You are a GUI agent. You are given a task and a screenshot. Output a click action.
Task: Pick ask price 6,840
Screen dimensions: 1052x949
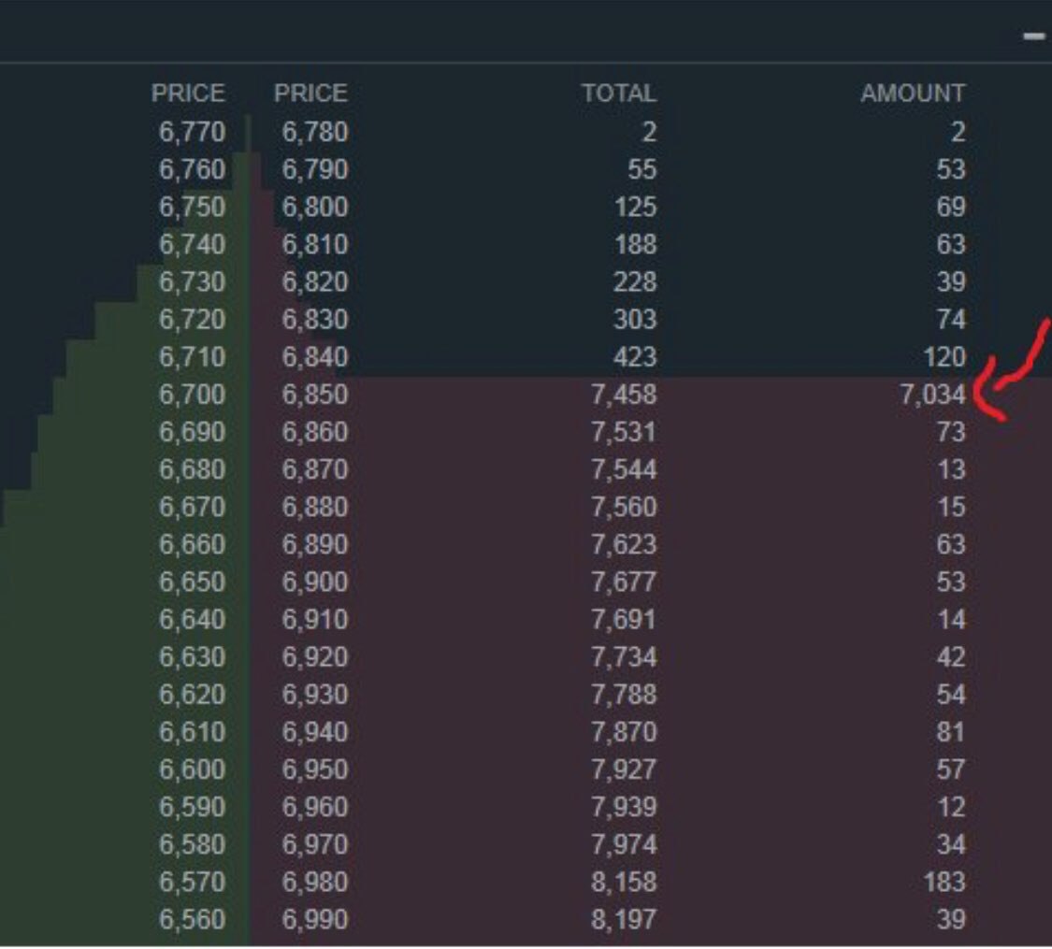pos(315,357)
